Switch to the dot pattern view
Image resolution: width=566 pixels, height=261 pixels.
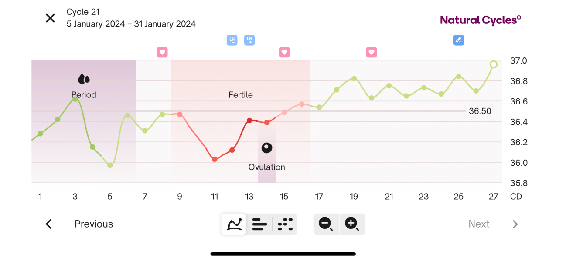(x=285, y=224)
